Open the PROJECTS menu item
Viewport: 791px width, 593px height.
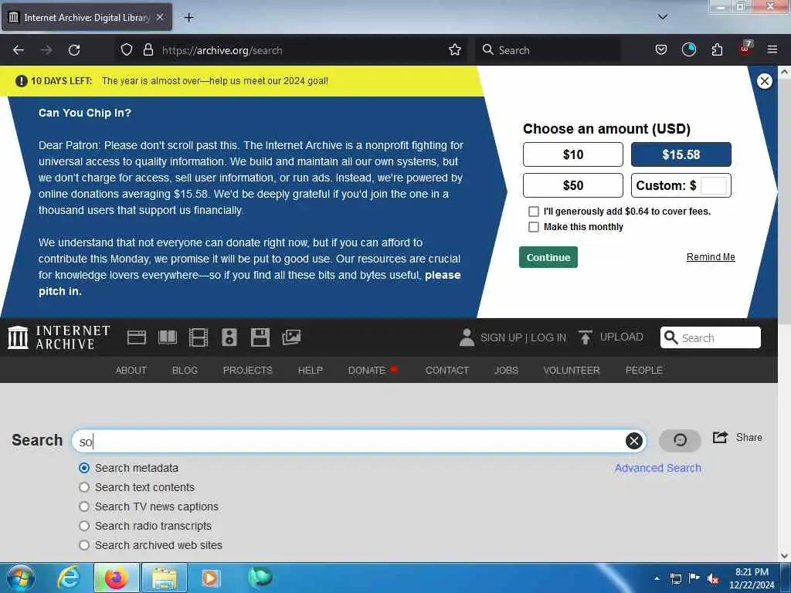point(248,370)
